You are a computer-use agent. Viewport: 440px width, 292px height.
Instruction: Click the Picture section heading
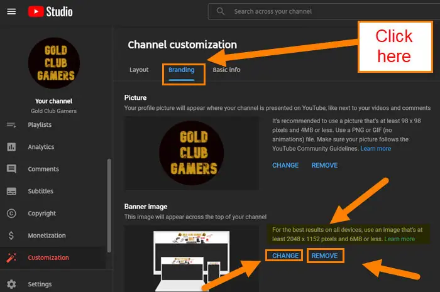tap(135, 98)
